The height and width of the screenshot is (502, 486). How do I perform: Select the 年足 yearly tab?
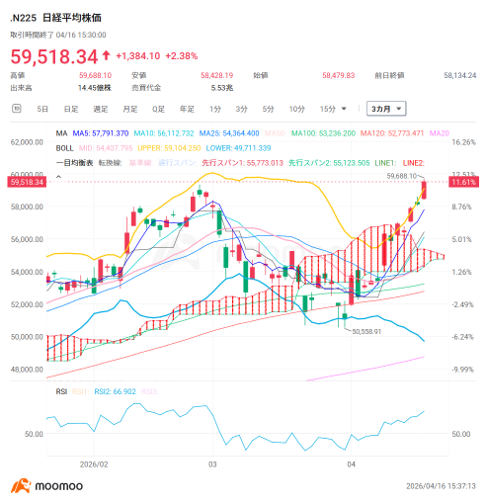[x=187, y=109]
